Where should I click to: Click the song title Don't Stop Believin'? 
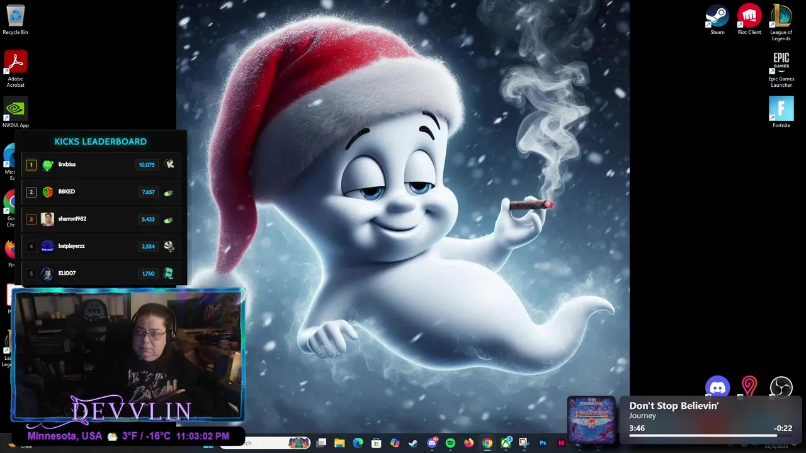pos(674,406)
